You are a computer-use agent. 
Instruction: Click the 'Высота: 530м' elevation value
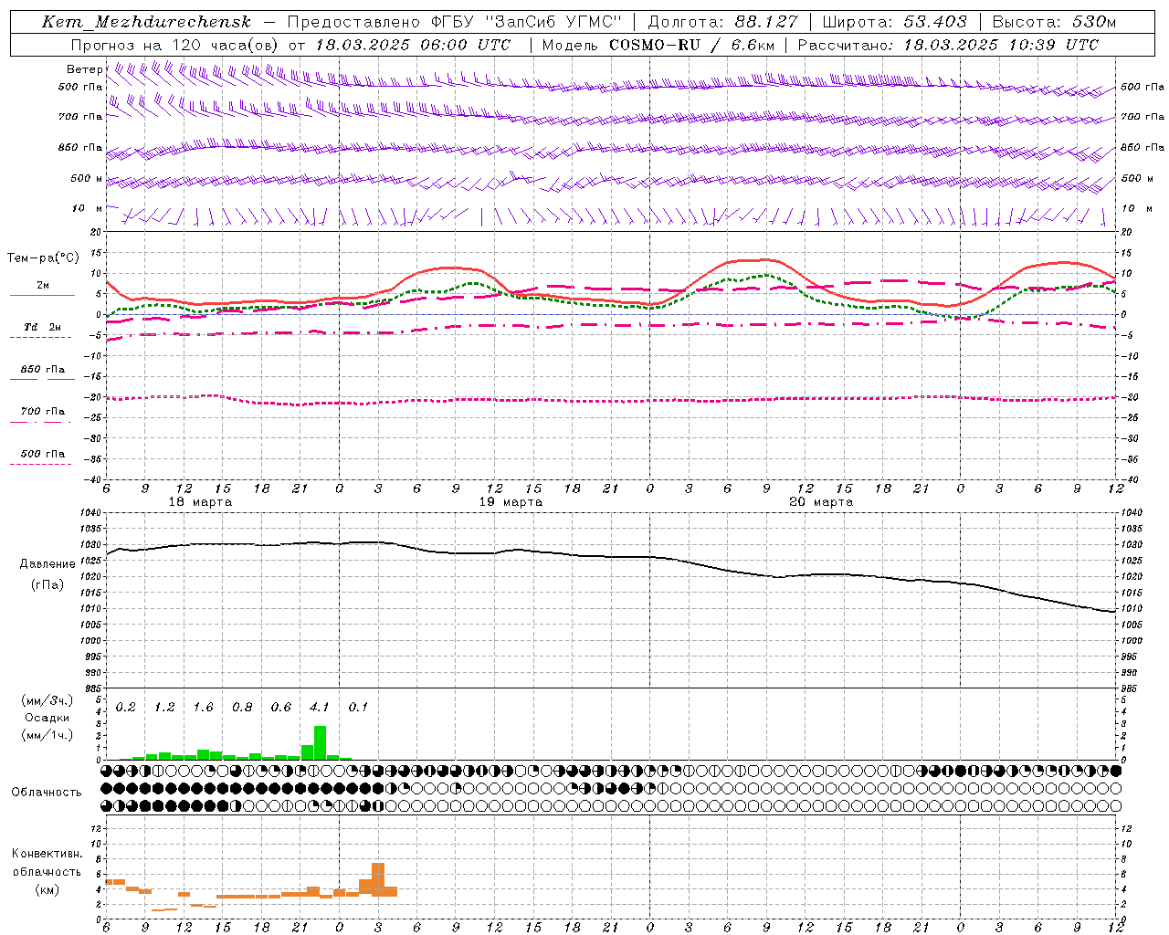pos(1054,22)
